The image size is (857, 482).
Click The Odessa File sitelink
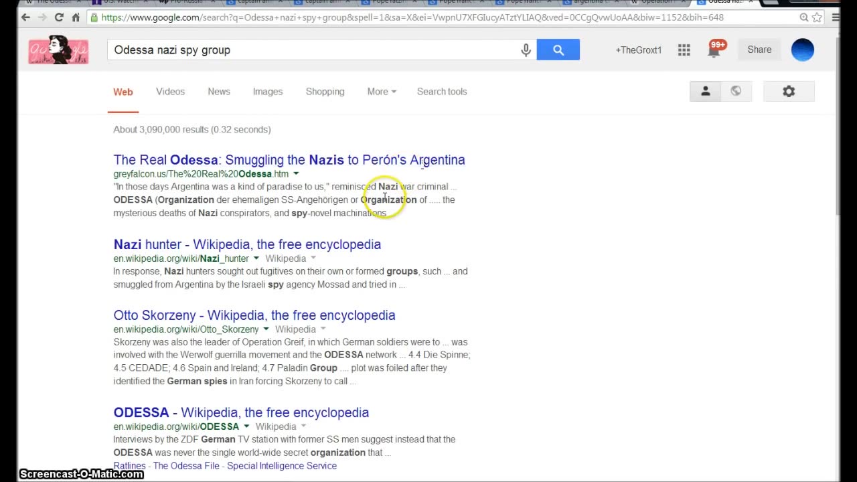click(x=186, y=466)
